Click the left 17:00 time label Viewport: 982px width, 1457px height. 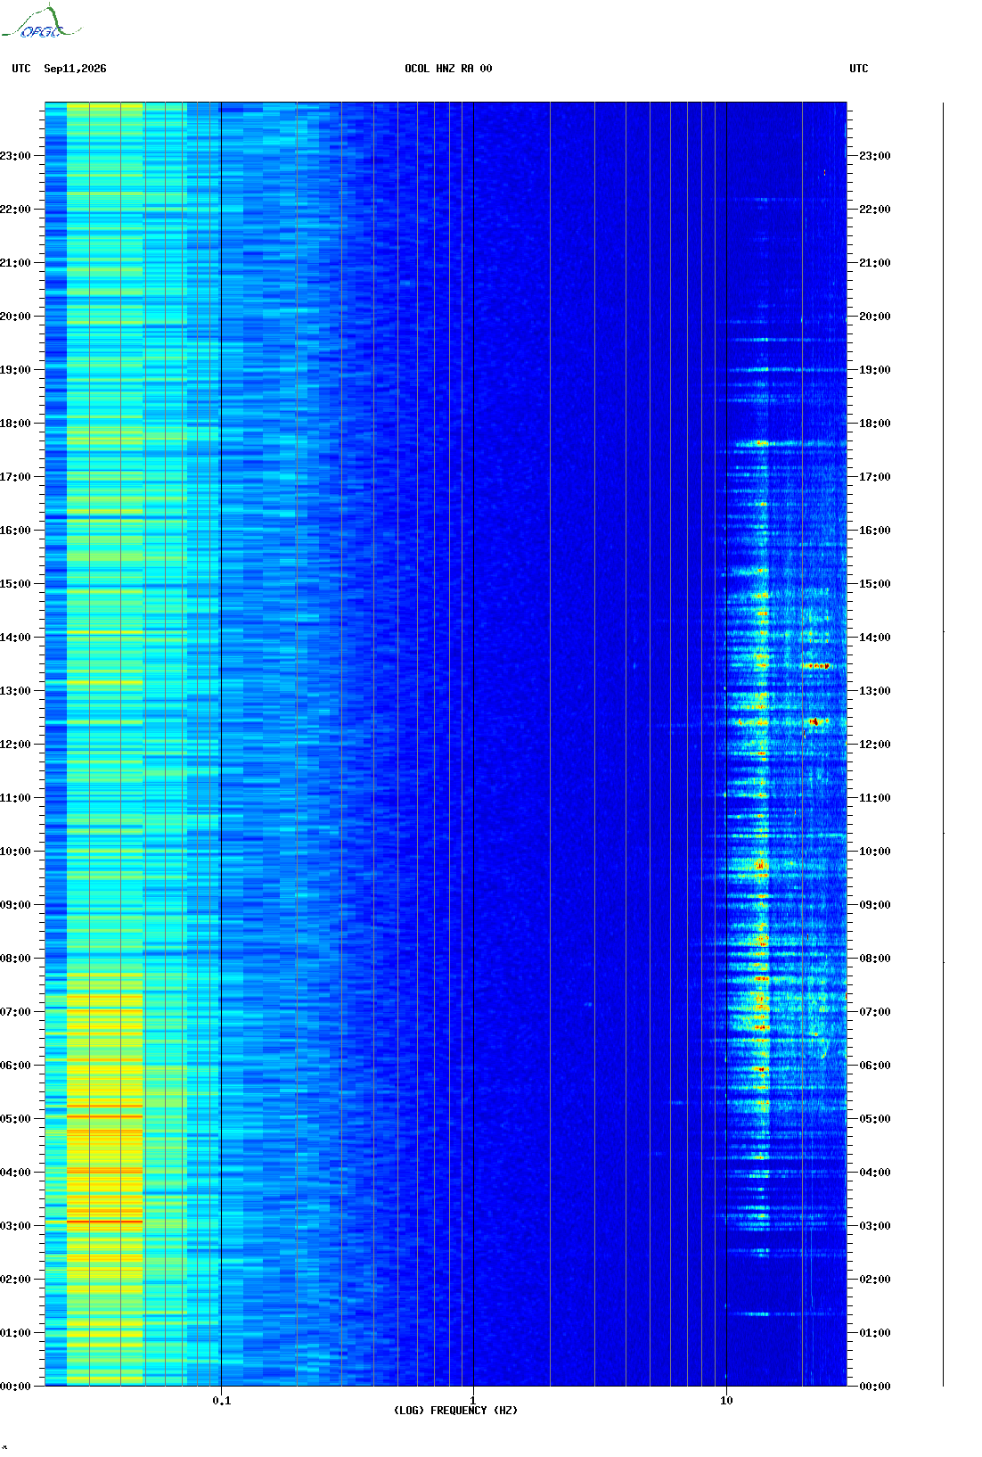15,477
